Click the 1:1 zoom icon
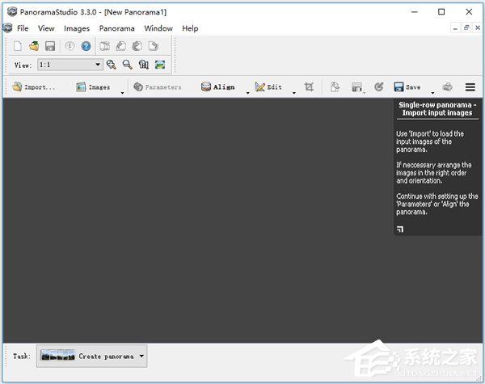Image resolution: width=485 pixels, height=384 pixels. (144, 65)
